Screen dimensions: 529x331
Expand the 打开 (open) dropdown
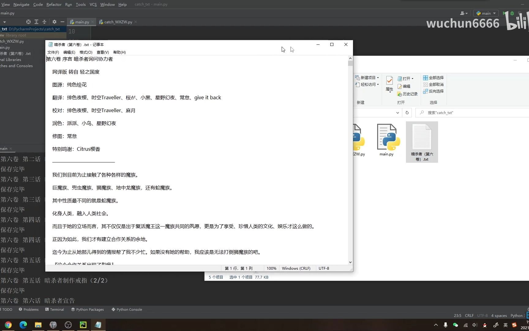[413, 78]
